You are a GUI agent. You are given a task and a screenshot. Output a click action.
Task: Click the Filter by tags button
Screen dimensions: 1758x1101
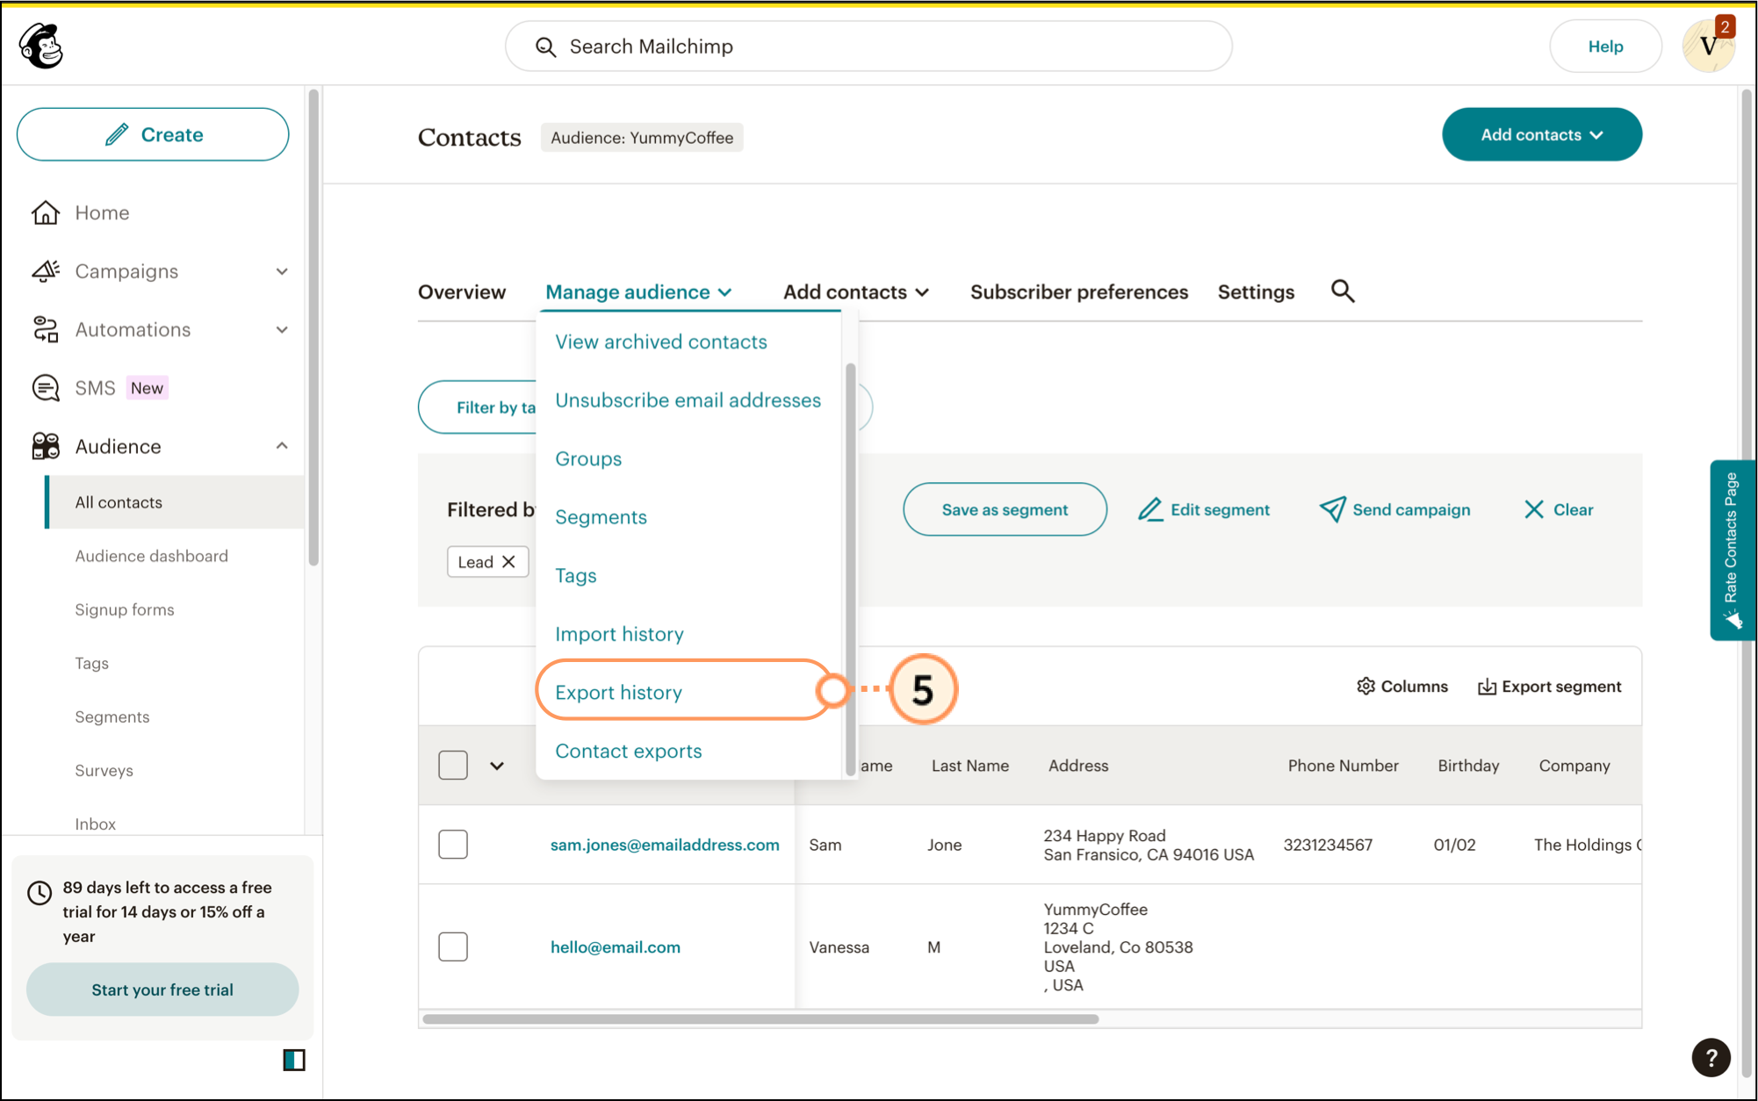(478, 407)
